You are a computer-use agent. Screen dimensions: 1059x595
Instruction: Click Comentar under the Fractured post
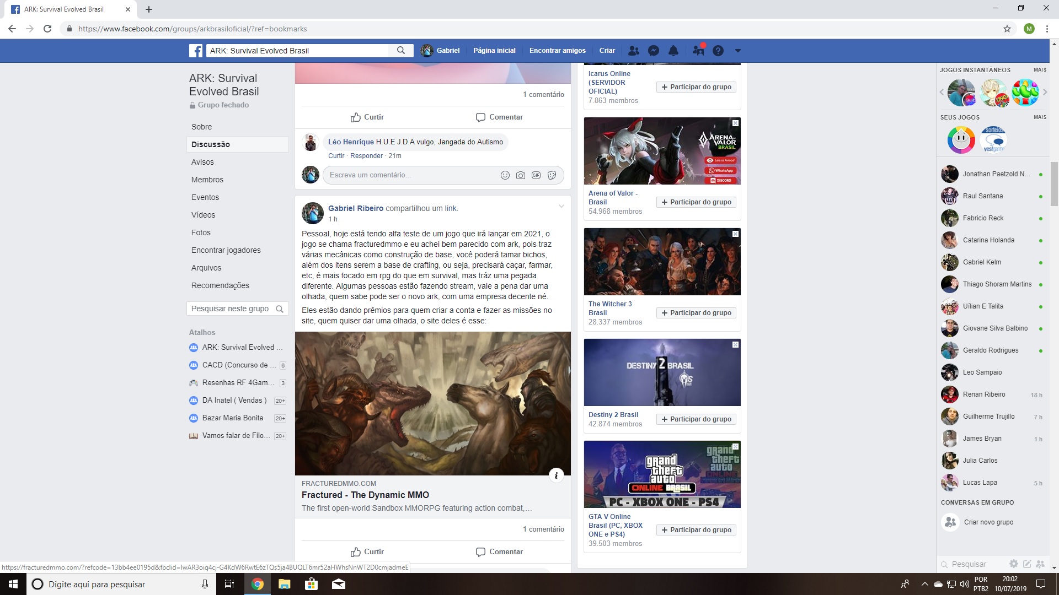(x=499, y=551)
